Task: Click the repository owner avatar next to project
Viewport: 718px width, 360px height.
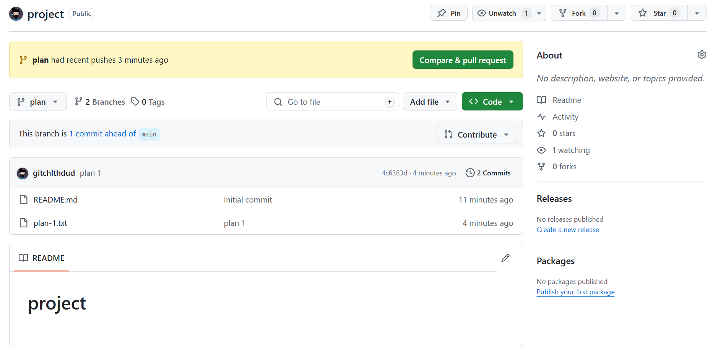Action: tap(16, 14)
